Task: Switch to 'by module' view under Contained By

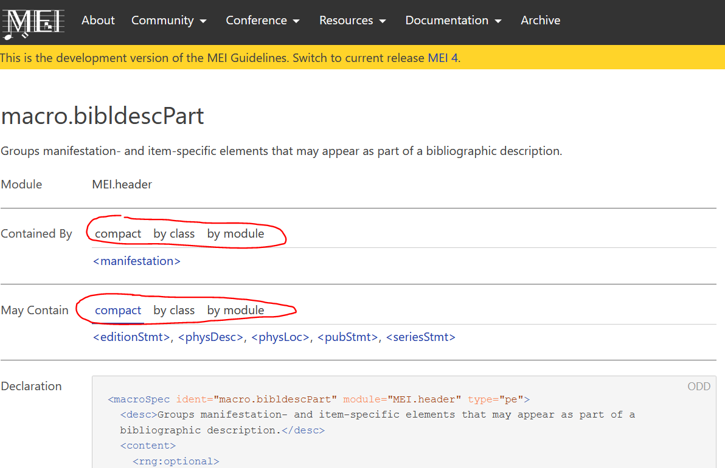Action: click(x=235, y=233)
